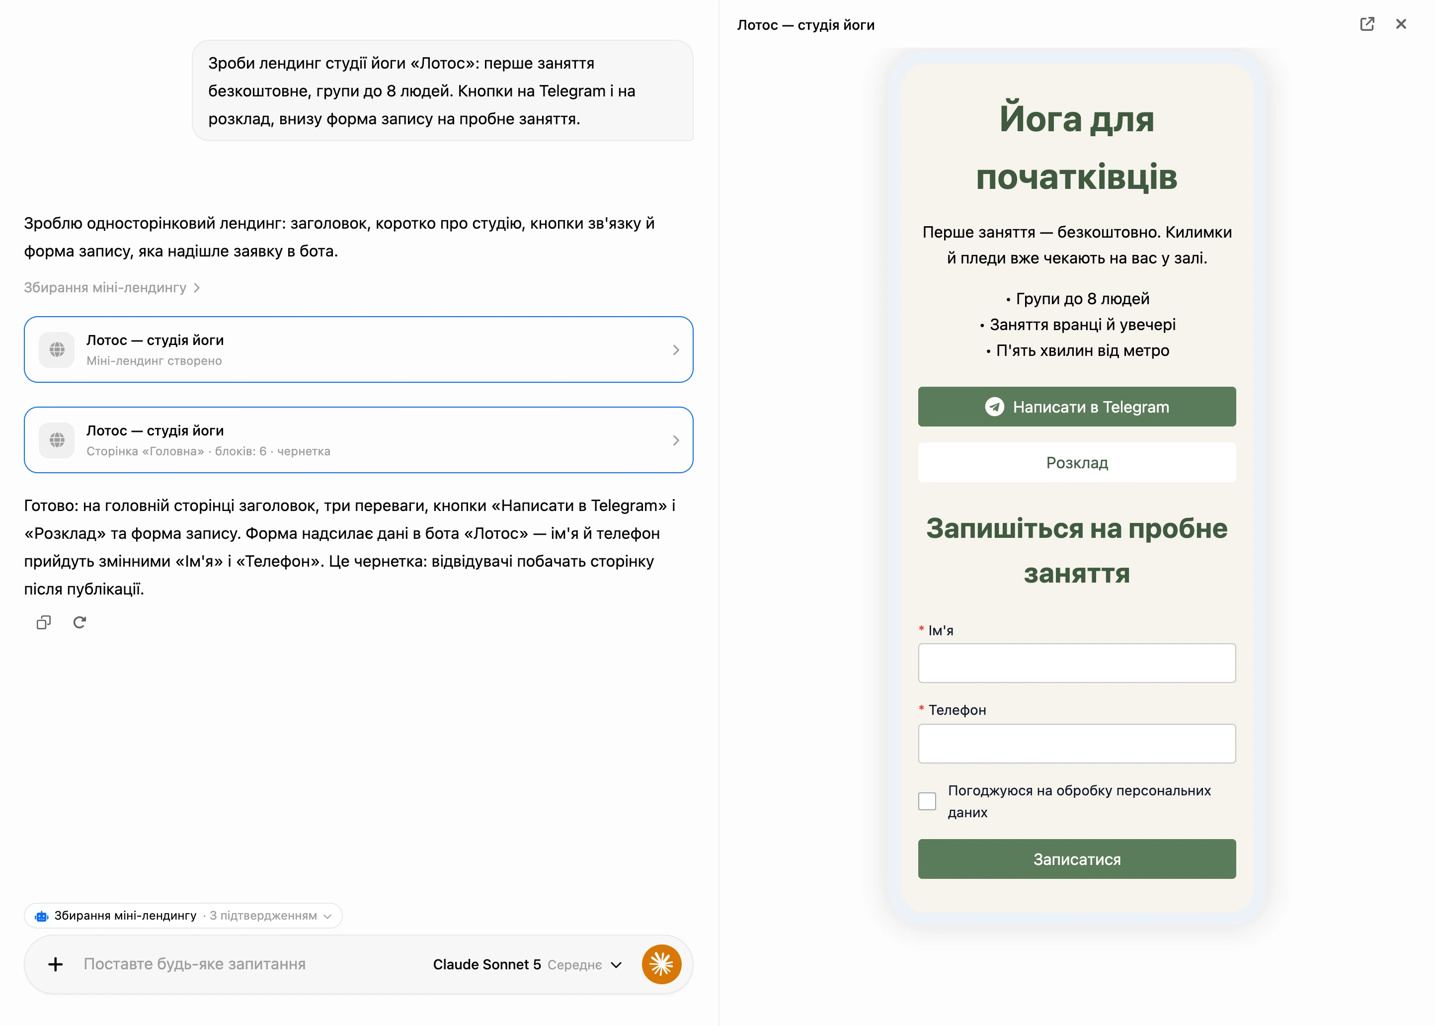Image resolution: width=1435 pixels, height=1026 pixels.
Task: Click the Лотос — студія йоги panel title
Action: point(805,25)
